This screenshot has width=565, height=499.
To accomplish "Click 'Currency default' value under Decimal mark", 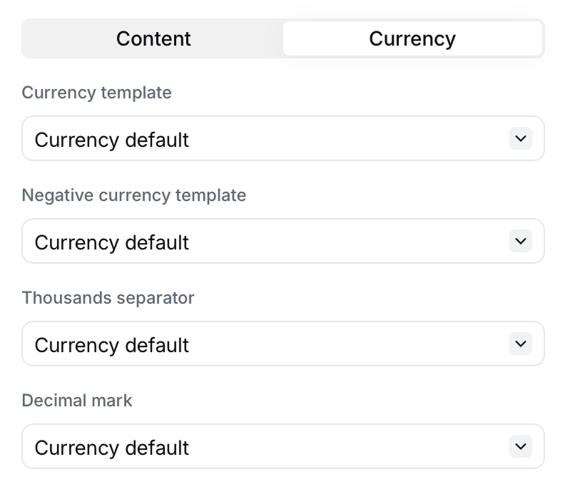I will click(112, 448).
